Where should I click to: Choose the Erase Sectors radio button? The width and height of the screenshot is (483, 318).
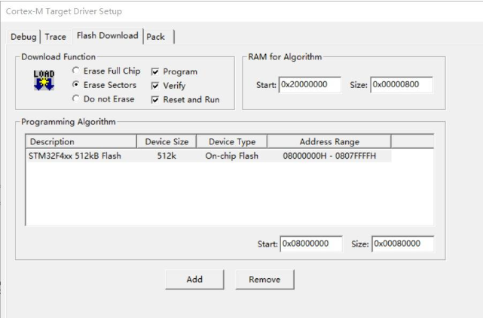[76, 85]
